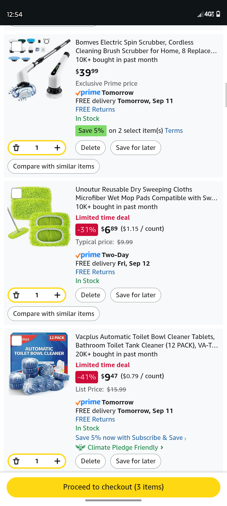The width and height of the screenshot is (227, 506).
Task: Toggle checkbox on Bomves Spin Scrubber item
Action: [17, 46]
